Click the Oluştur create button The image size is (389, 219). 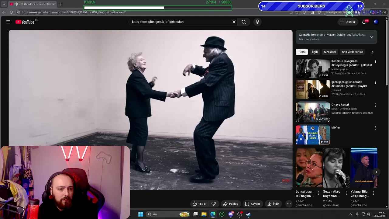(x=347, y=22)
